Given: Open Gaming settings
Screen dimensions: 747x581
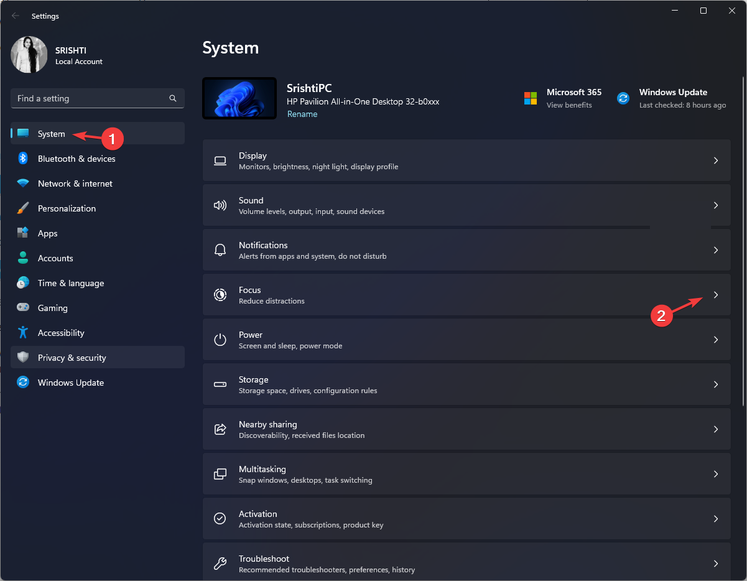Looking at the screenshot, I should coord(98,308).
